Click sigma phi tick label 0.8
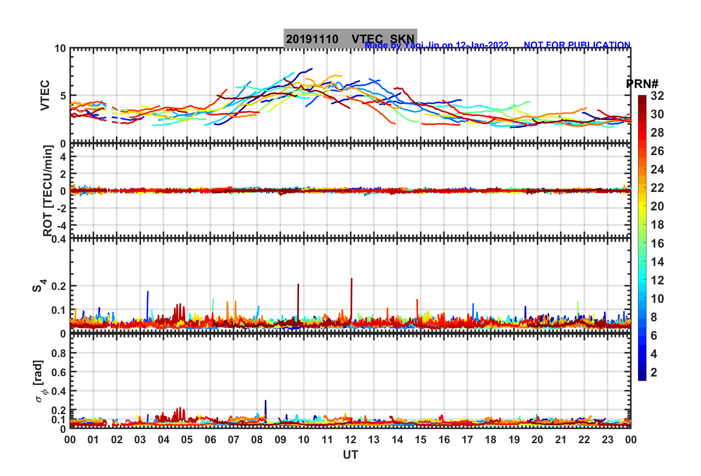Viewport: 701px width, 476px height. 59,353
